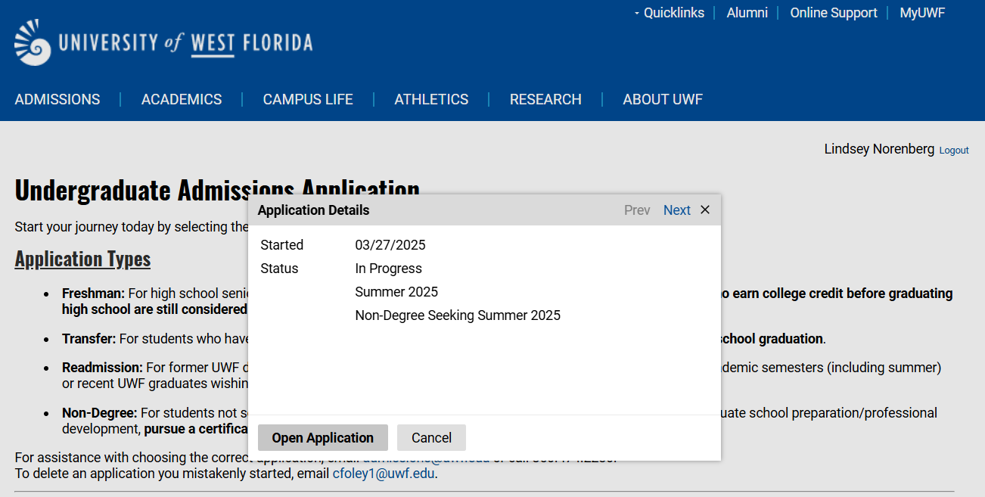Click the Open Application button
985x497 pixels.
[323, 438]
